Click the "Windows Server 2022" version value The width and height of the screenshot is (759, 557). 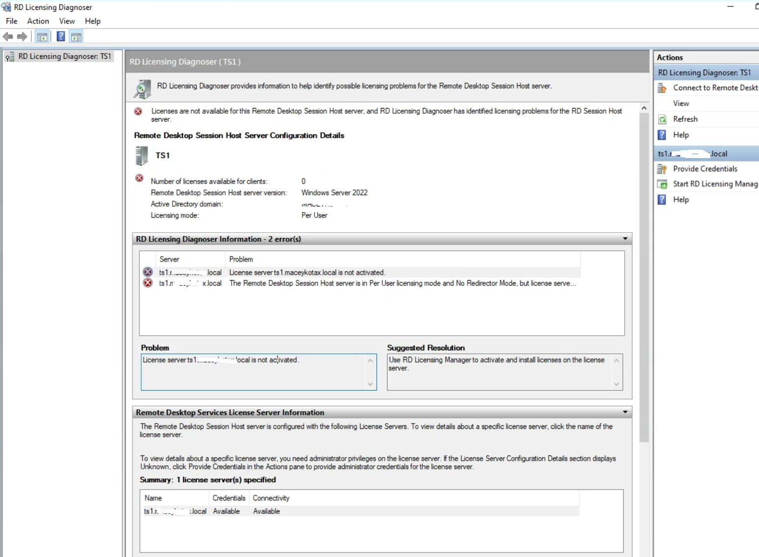pyautogui.click(x=335, y=193)
